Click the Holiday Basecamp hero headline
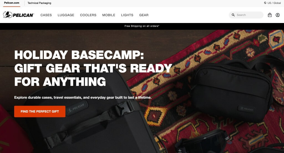The image size is (284, 153). pyautogui.click(x=93, y=68)
